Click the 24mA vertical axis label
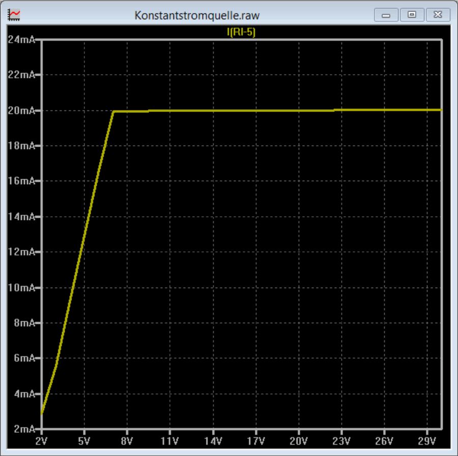 pyautogui.click(x=21, y=39)
